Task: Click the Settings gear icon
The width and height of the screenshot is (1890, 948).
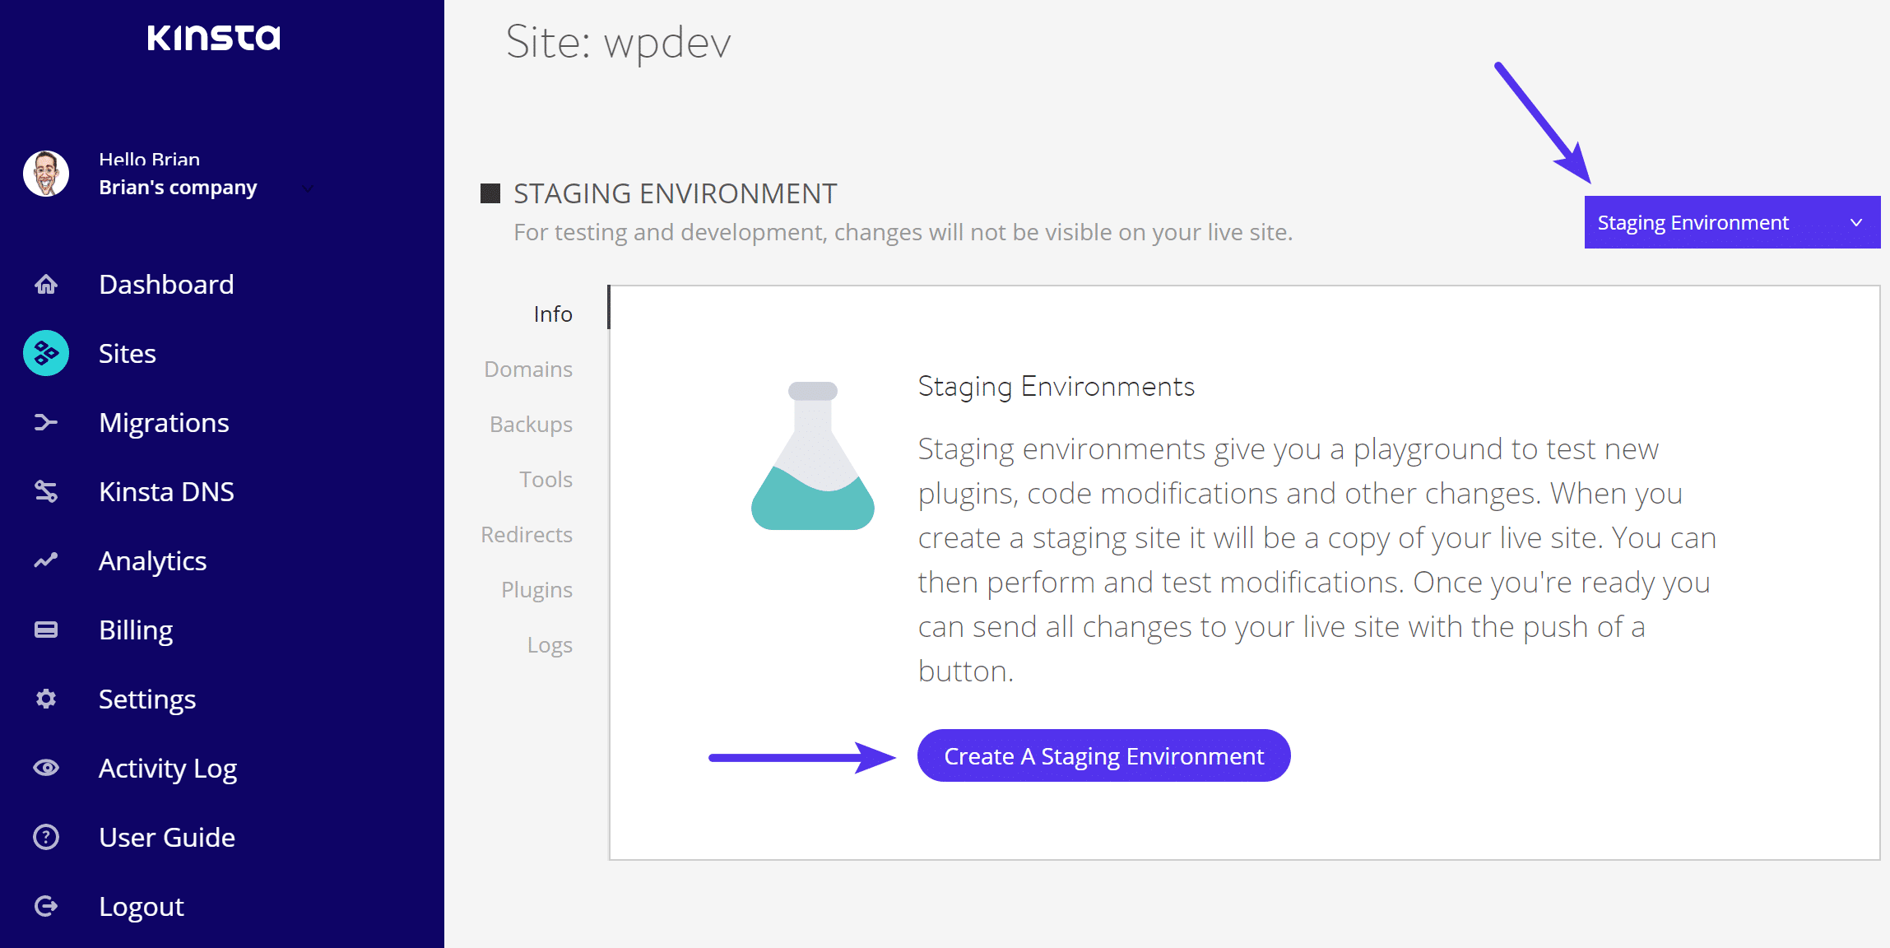Action: pos(46,699)
